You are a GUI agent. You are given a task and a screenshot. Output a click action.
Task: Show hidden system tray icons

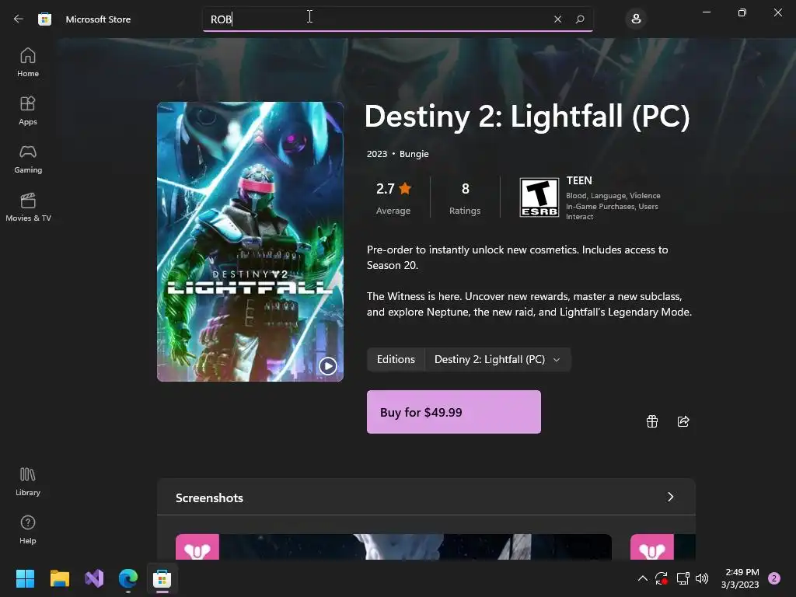pyautogui.click(x=642, y=578)
